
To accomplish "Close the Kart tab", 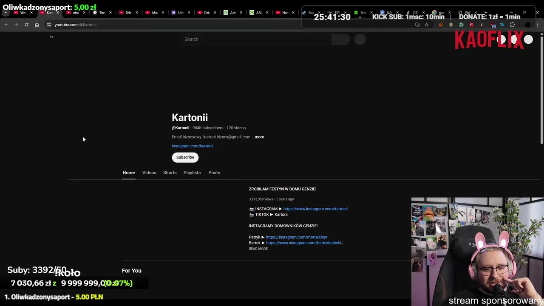I will click(x=57, y=13).
